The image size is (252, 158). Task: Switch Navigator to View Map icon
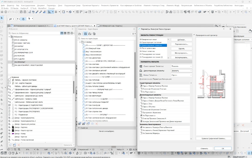86,34
